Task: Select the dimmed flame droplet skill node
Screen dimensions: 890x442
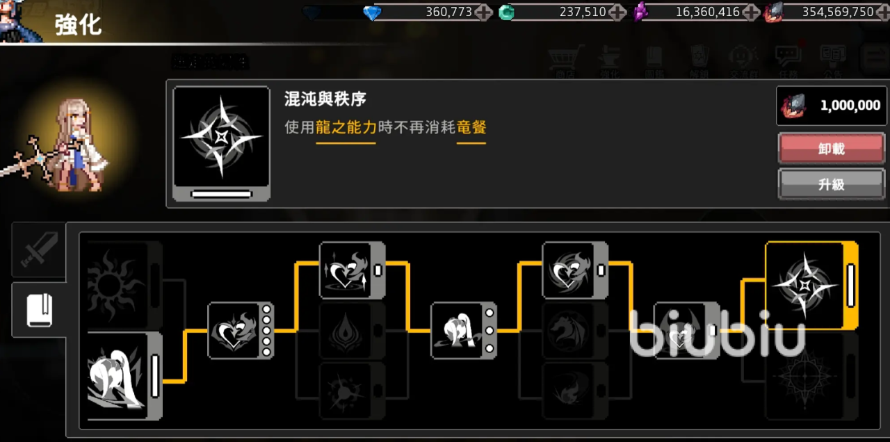Action: [353, 331]
